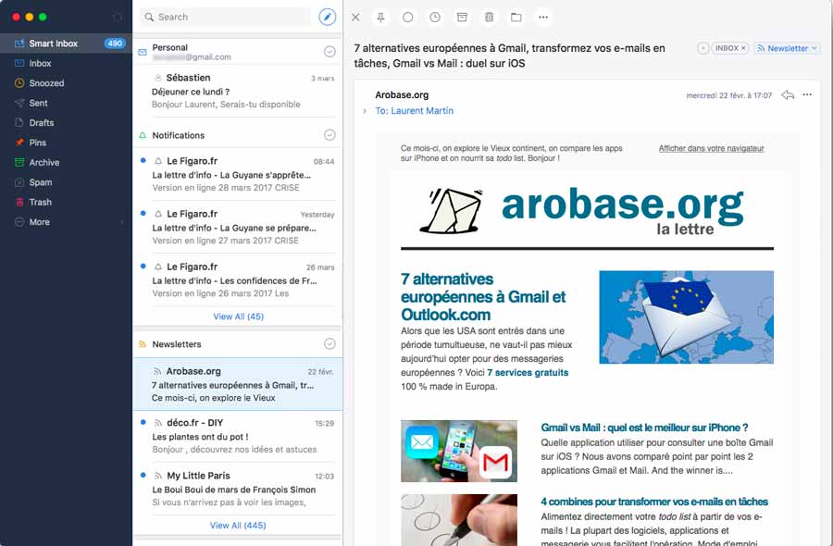
Task: Click the arobase.org la lettre logo
Action: click(582, 211)
